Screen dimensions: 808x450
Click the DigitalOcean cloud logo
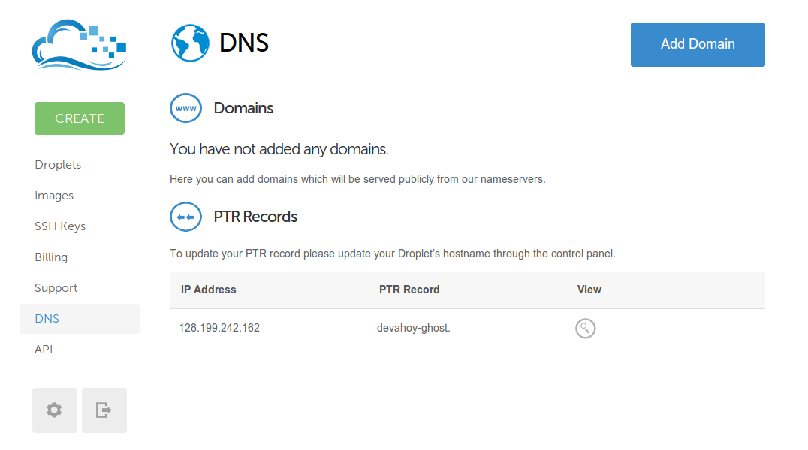pos(79,45)
